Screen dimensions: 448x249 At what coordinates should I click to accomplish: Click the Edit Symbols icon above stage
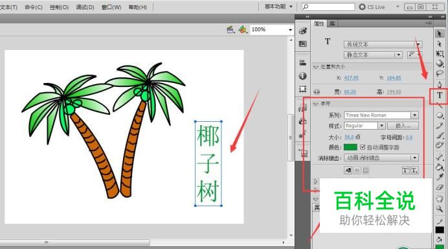[x=243, y=29]
